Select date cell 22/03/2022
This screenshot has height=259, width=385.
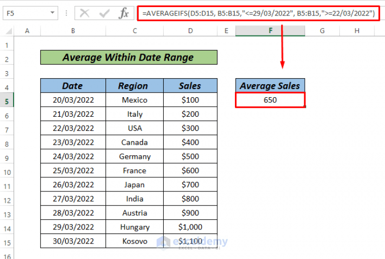point(73,128)
